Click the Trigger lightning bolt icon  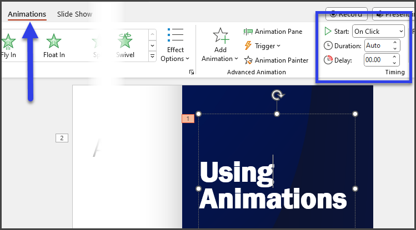(248, 45)
